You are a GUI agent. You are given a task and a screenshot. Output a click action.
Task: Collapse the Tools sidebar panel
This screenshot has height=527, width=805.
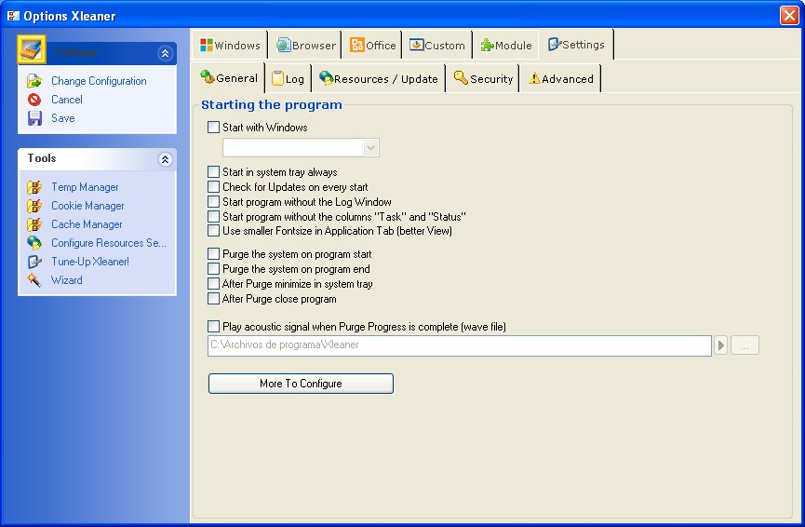tap(165, 159)
